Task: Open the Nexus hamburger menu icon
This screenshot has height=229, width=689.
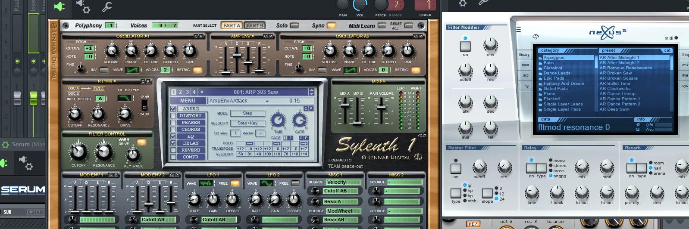Action: (518, 29)
